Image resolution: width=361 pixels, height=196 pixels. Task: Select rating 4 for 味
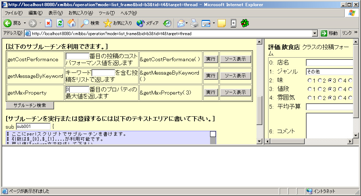340,80
